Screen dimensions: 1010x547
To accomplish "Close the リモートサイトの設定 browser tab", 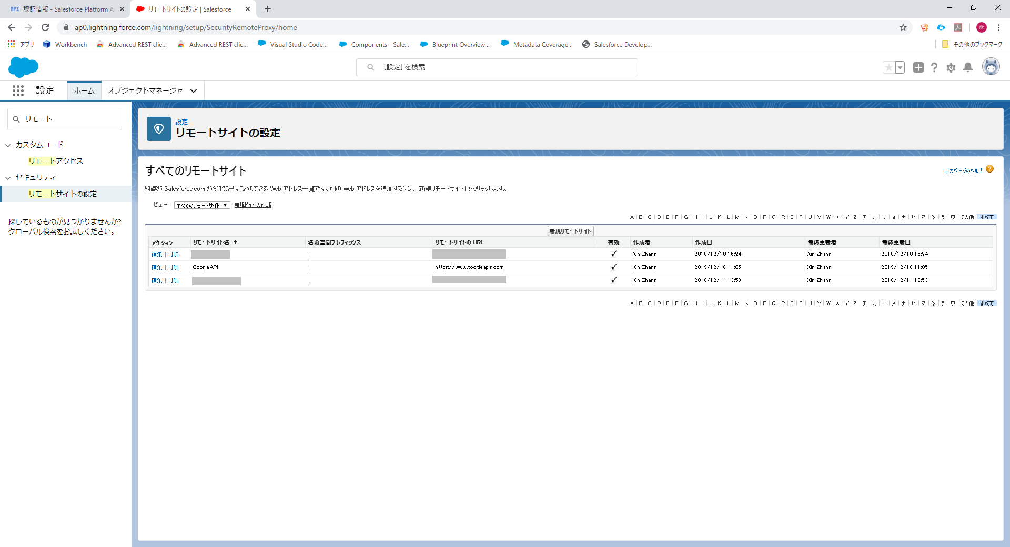I will tap(248, 9).
